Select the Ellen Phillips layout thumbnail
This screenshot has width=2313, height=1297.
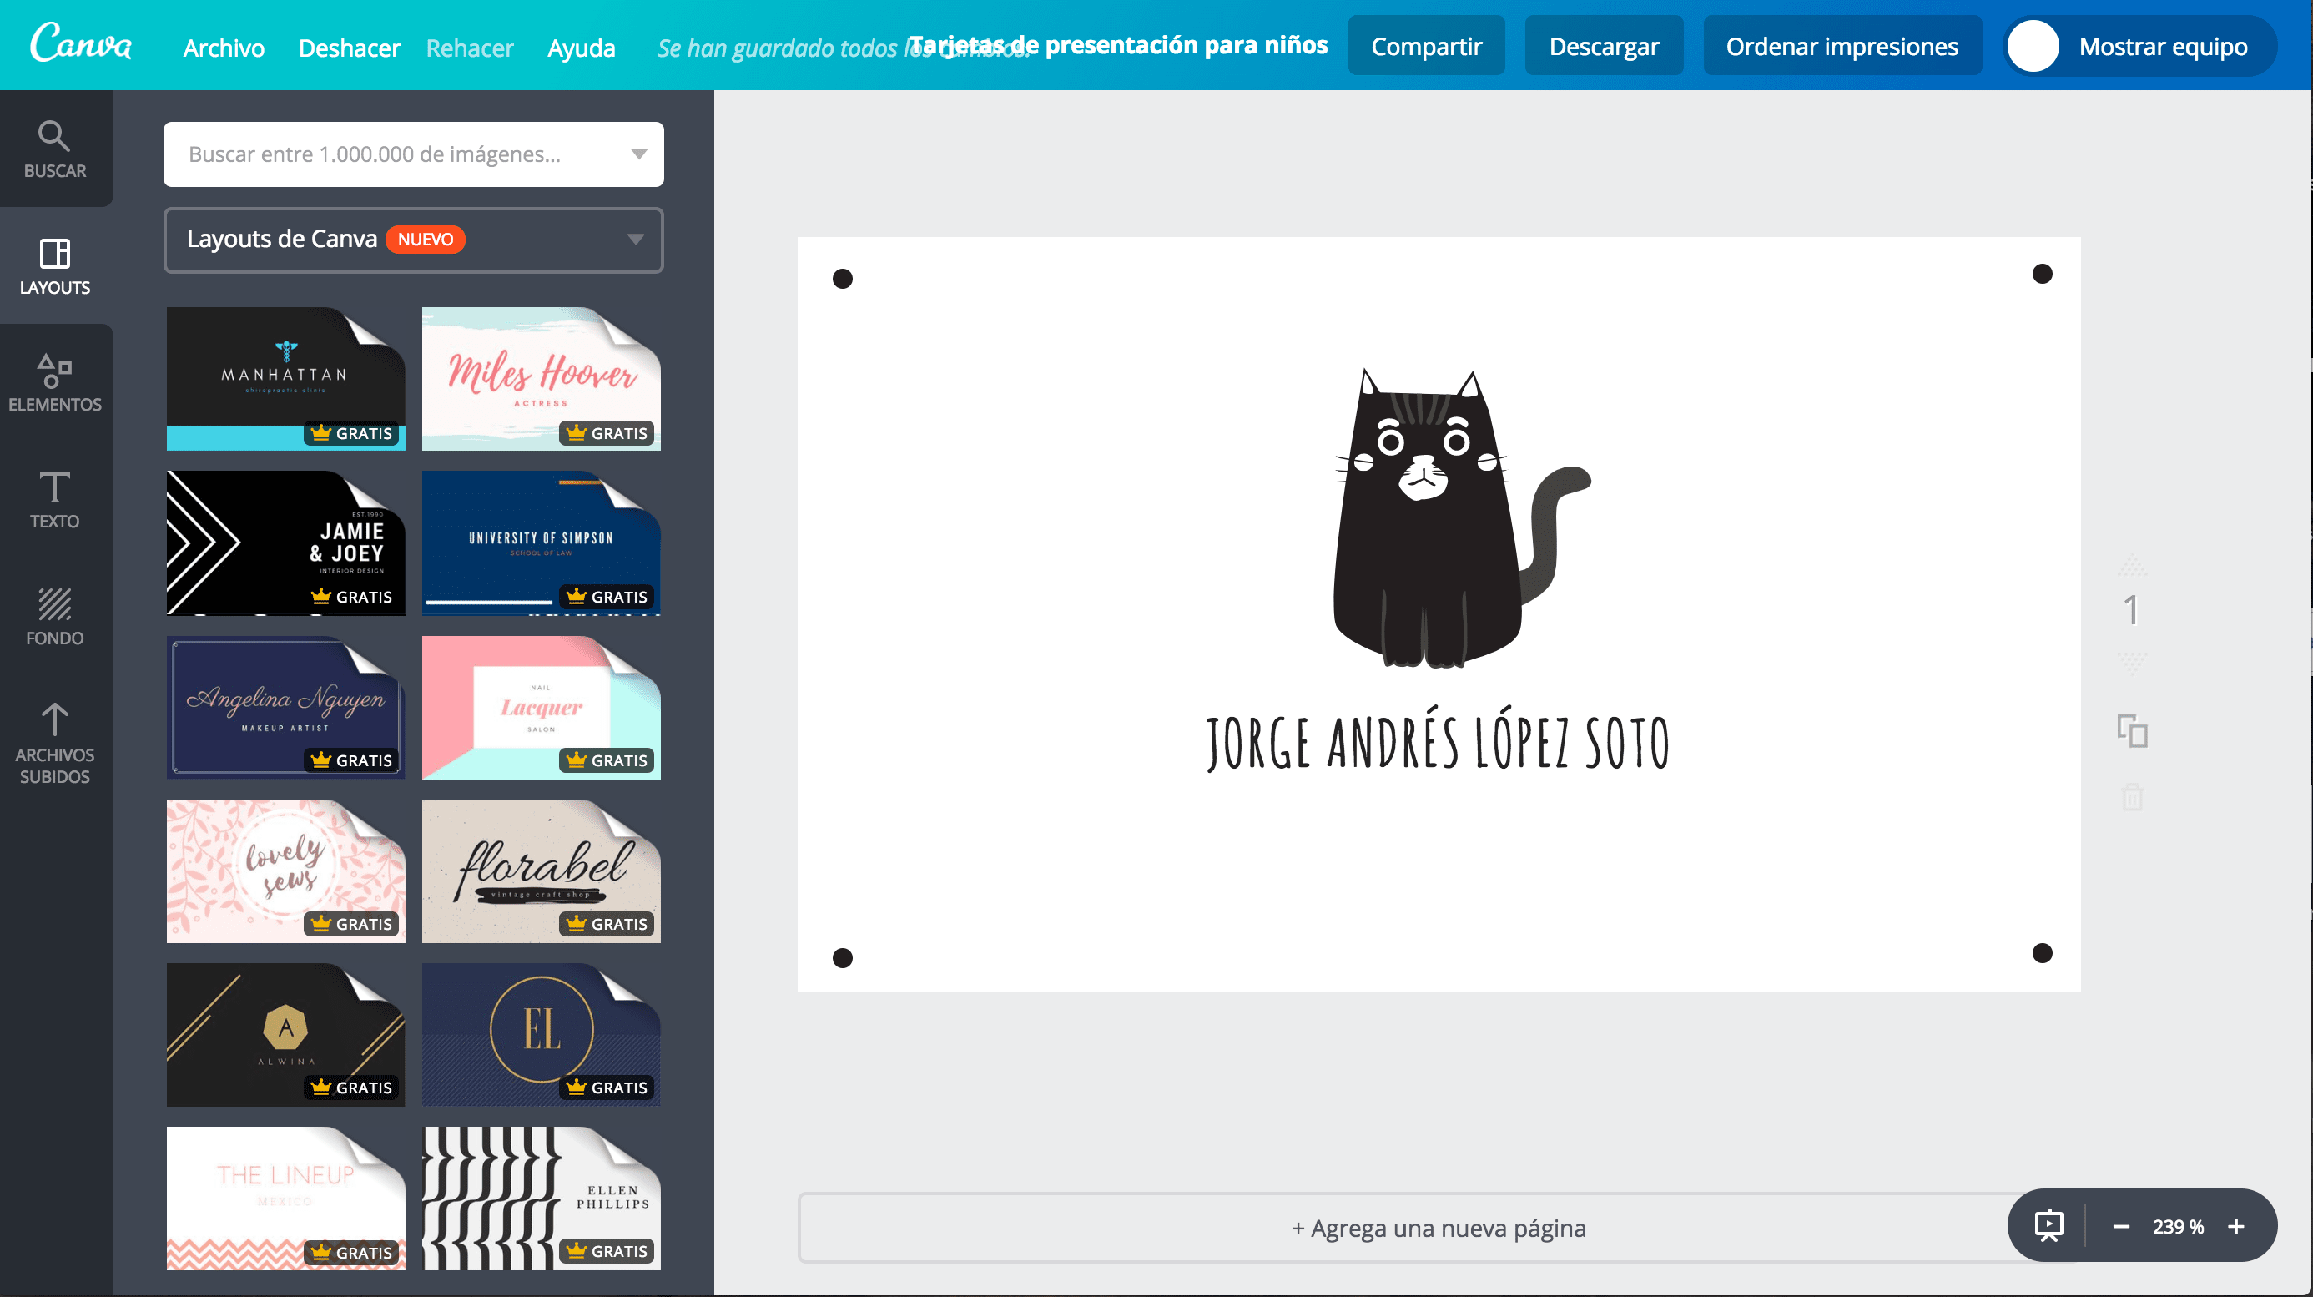pyautogui.click(x=542, y=1198)
